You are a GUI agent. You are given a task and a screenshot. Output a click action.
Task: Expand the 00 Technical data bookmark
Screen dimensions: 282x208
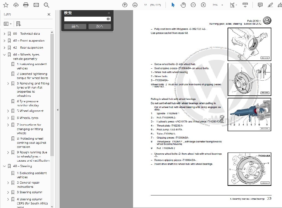pos(4,34)
